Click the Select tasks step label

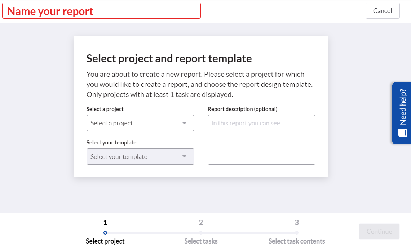click(x=201, y=241)
